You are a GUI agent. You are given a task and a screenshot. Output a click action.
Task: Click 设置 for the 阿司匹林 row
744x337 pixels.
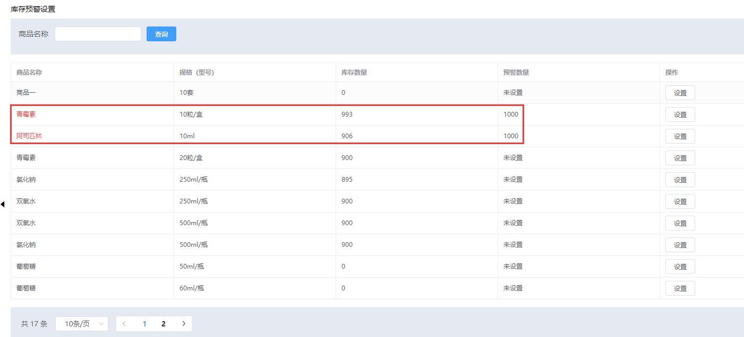(680, 136)
